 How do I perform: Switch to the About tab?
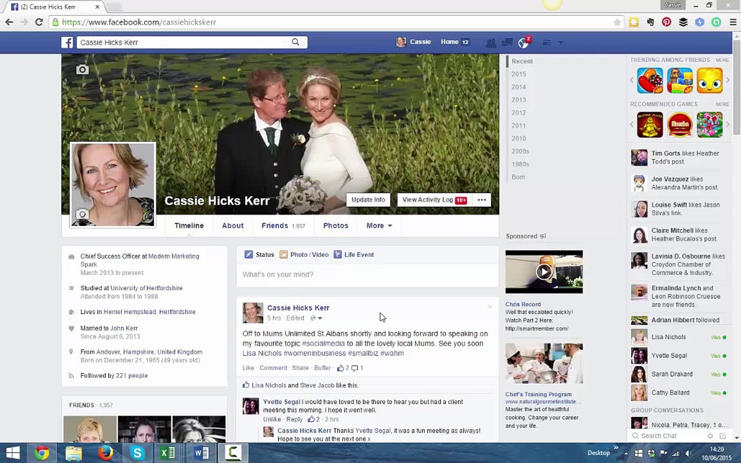coord(232,225)
